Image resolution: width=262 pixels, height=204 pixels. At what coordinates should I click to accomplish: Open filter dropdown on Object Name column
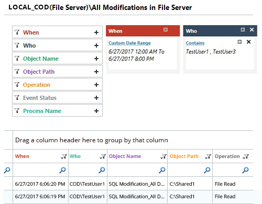pyautogui.click(x=163, y=156)
